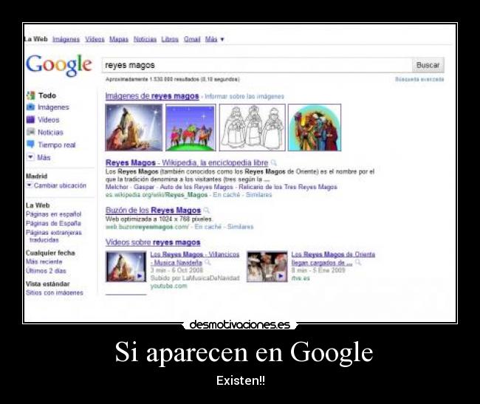
Task: Open Imágenes de reyes magos heading link
Action: coord(152,96)
